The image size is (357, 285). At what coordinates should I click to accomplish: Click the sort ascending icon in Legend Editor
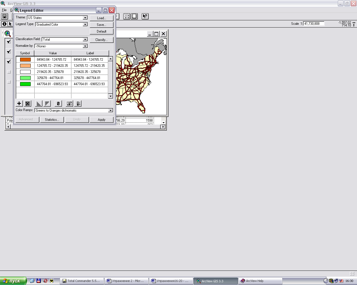[38, 104]
